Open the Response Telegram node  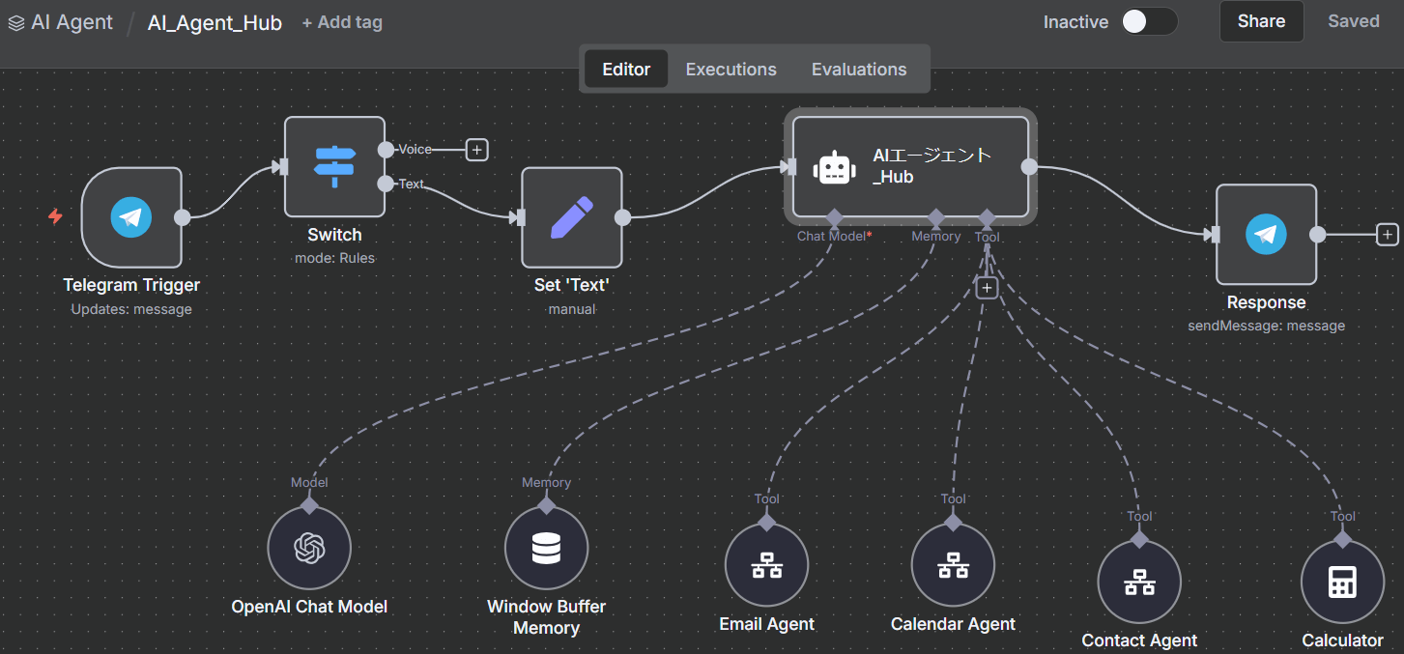[x=1266, y=235]
